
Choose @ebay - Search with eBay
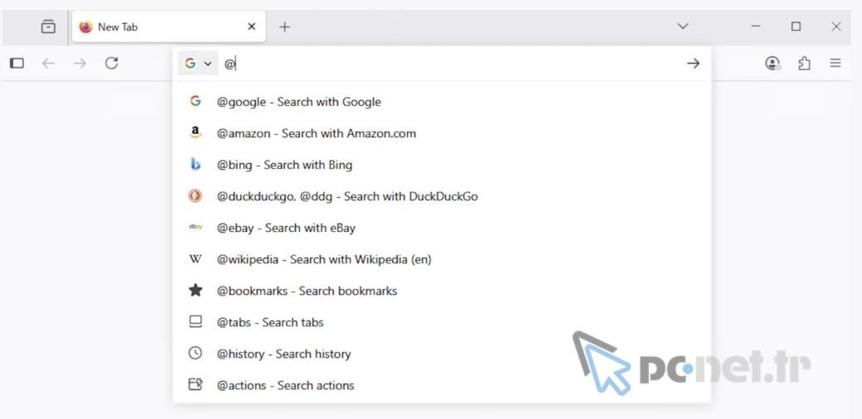click(442, 228)
